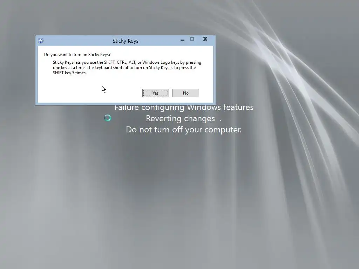Screen dimensions: 359x269
Task: Click the 'Do not turn off your computer.' text
Action: (184, 130)
